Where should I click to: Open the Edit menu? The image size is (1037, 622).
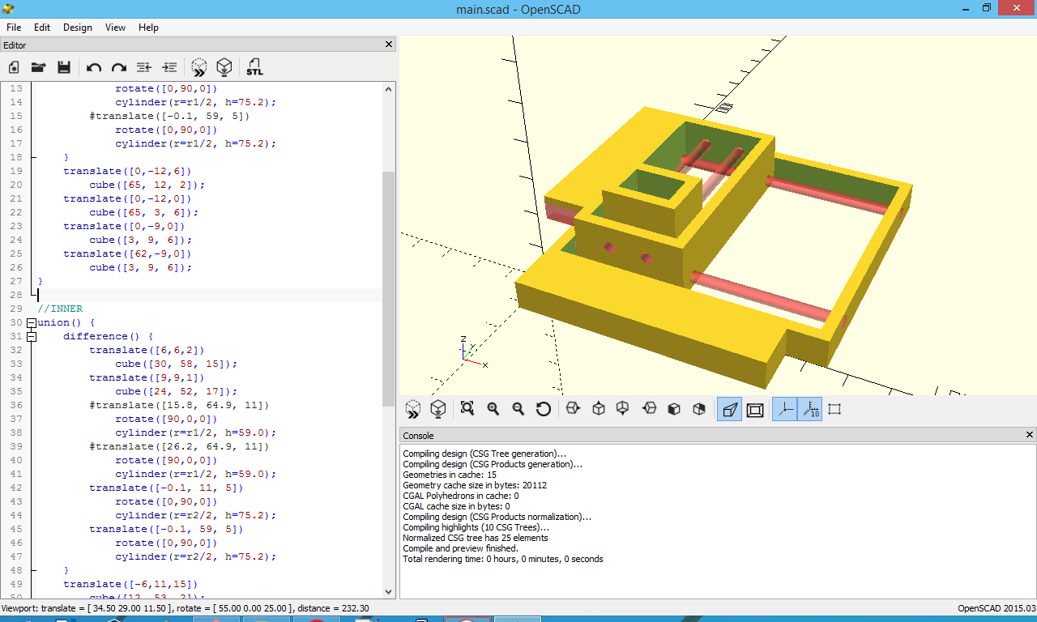42,27
